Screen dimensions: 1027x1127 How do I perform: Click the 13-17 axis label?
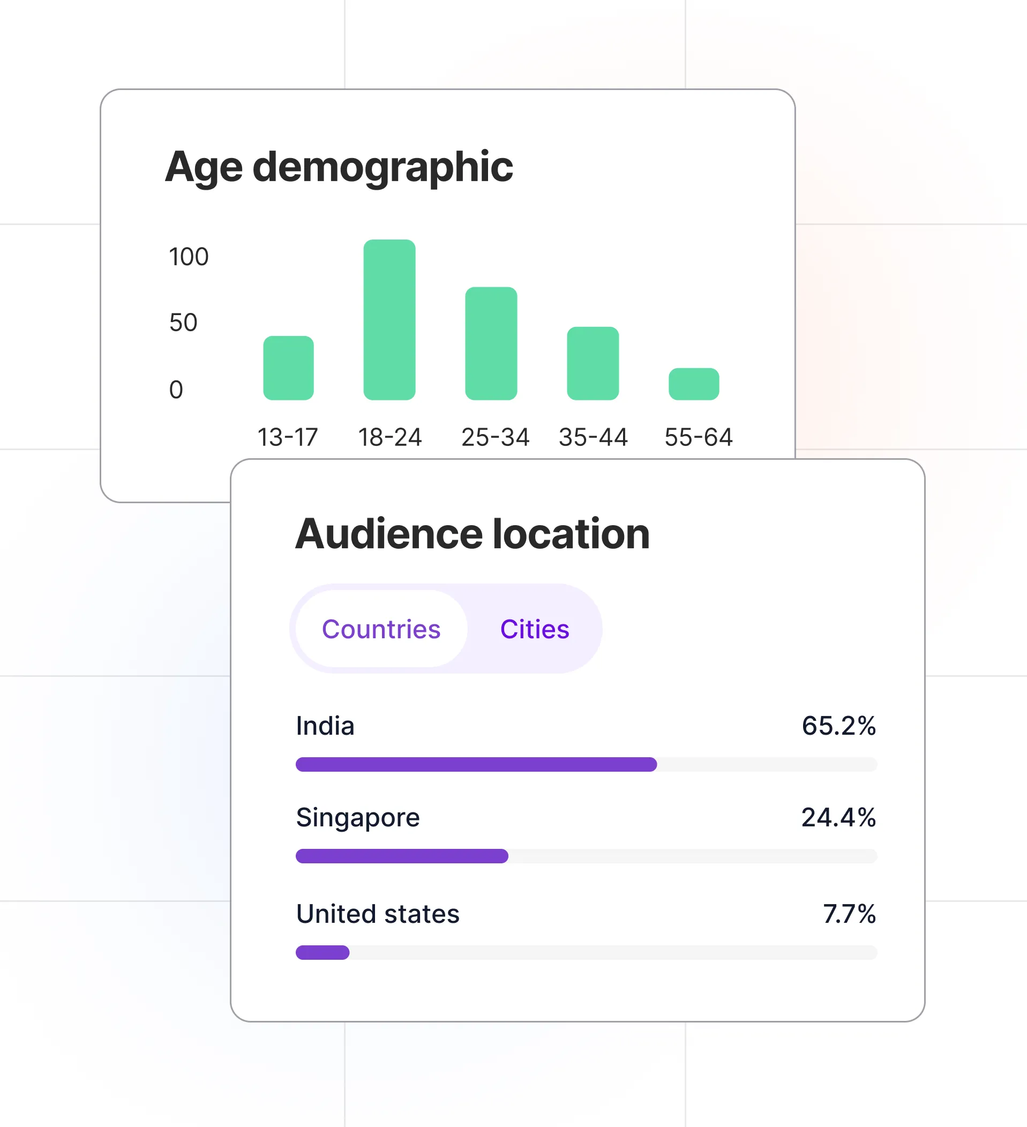(x=288, y=437)
